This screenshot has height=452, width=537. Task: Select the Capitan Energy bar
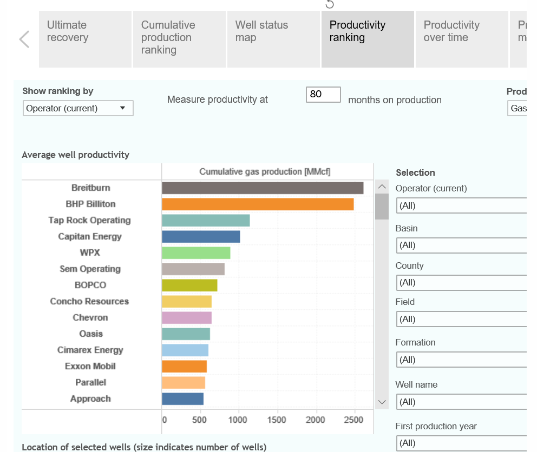pyautogui.click(x=201, y=236)
